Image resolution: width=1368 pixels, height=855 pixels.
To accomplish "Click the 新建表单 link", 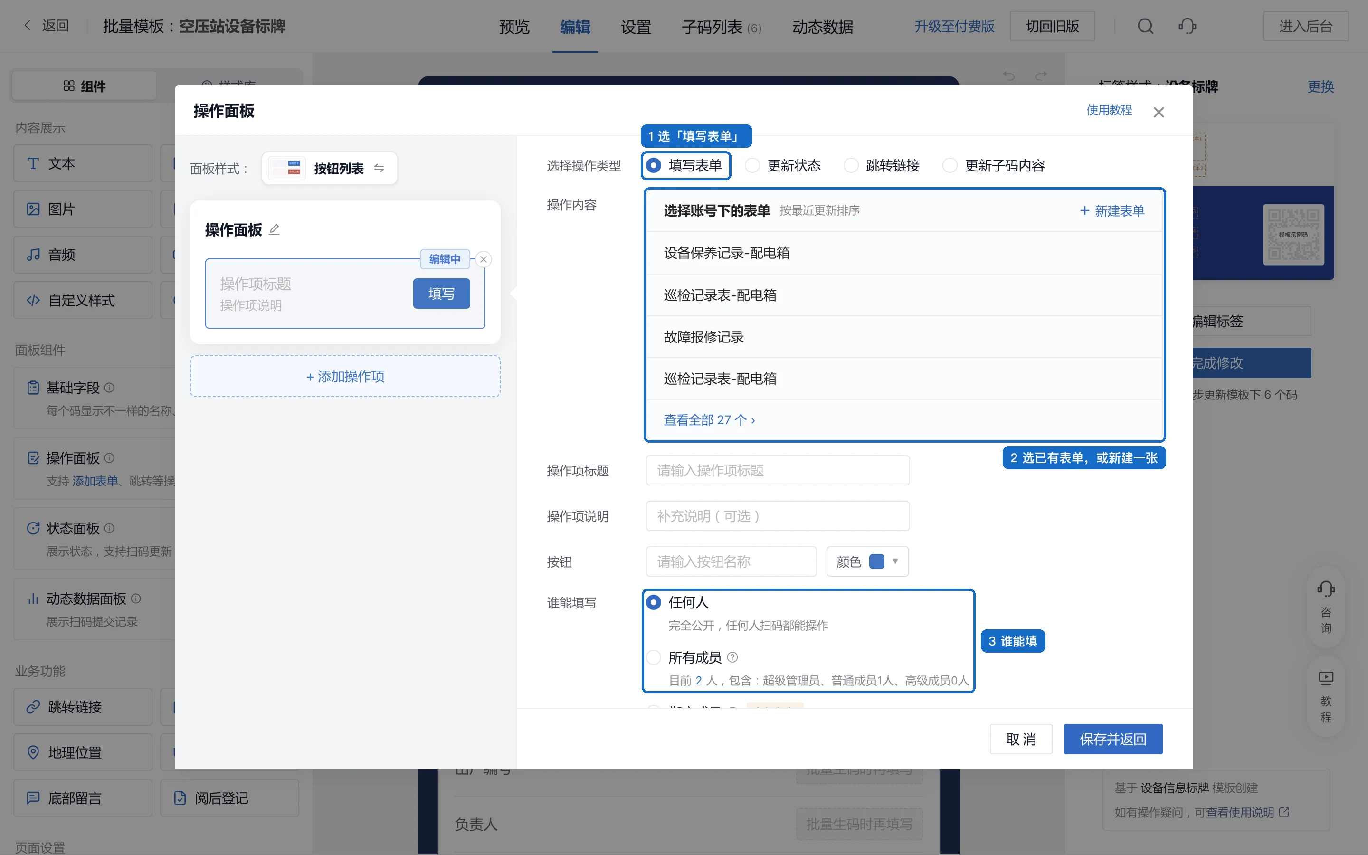I will point(1112,211).
